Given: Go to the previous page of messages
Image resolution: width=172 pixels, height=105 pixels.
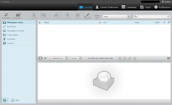Looking at the screenshot, I should click(125, 58).
